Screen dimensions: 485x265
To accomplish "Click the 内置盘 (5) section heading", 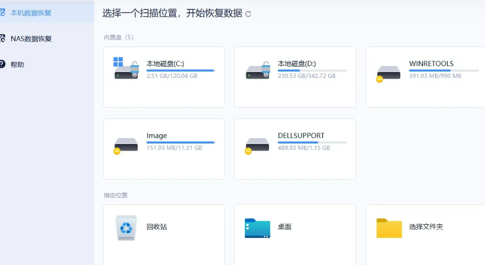I will (119, 37).
